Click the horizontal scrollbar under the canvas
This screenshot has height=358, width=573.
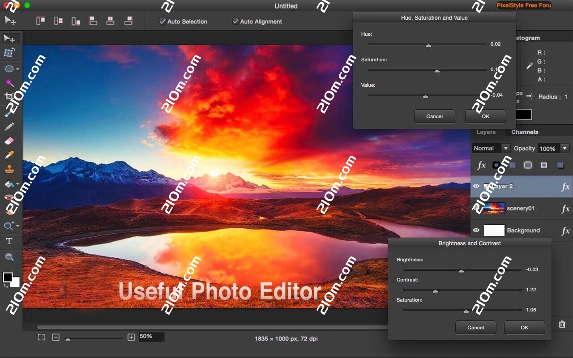tap(213, 328)
